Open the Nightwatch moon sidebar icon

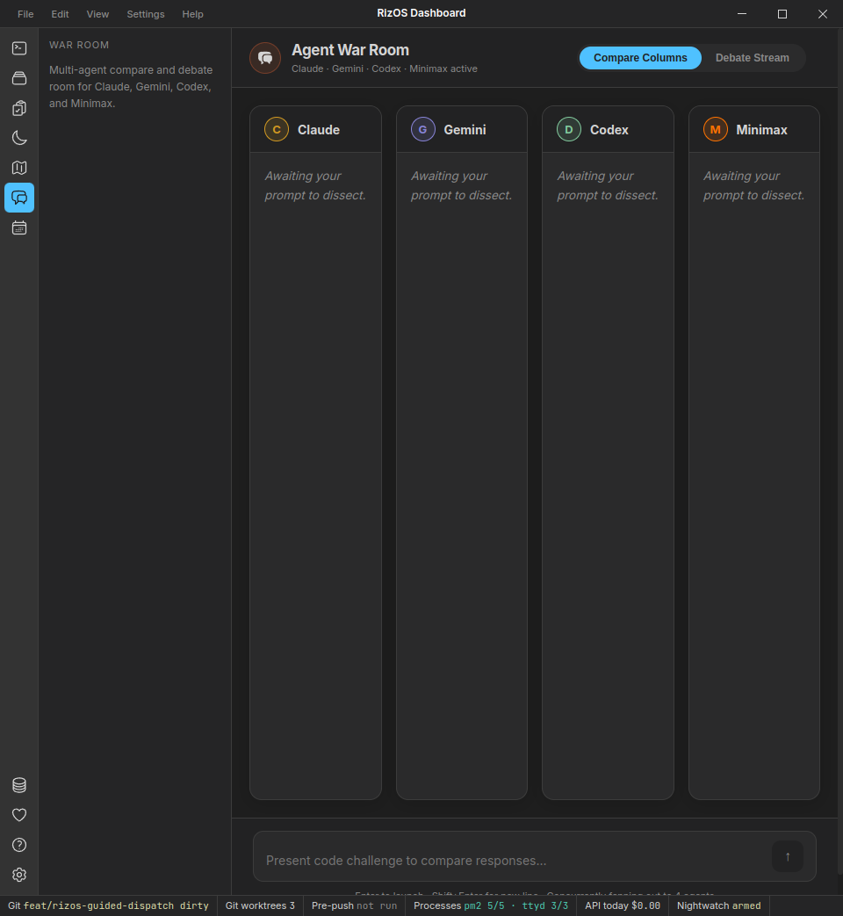[19, 138]
